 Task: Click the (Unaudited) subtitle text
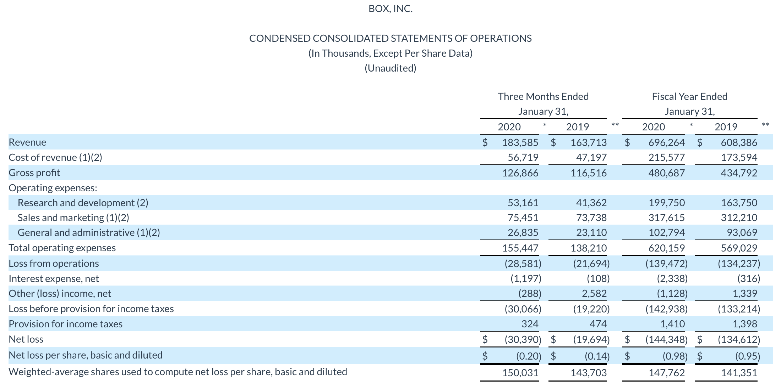click(x=390, y=68)
